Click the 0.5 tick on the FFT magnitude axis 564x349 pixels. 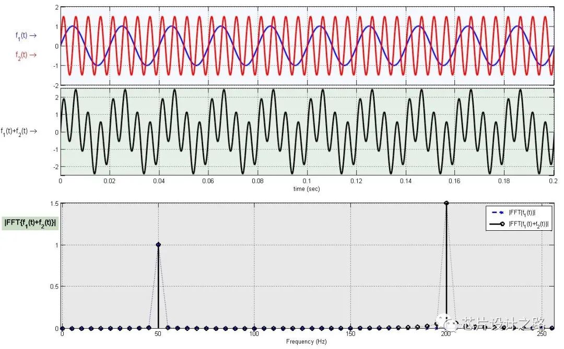[55, 286]
